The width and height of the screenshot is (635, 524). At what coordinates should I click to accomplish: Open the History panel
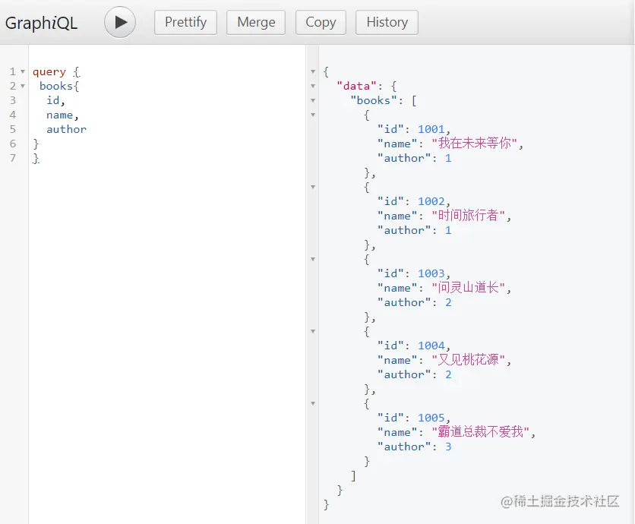pos(387,22)
